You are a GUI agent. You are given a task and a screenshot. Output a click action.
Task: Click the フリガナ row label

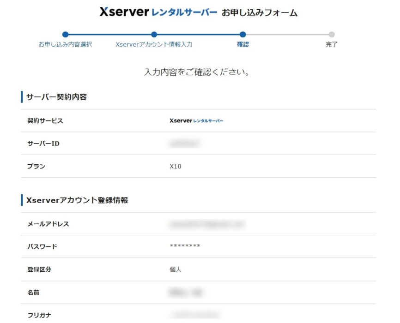click(x=39, y=315)
